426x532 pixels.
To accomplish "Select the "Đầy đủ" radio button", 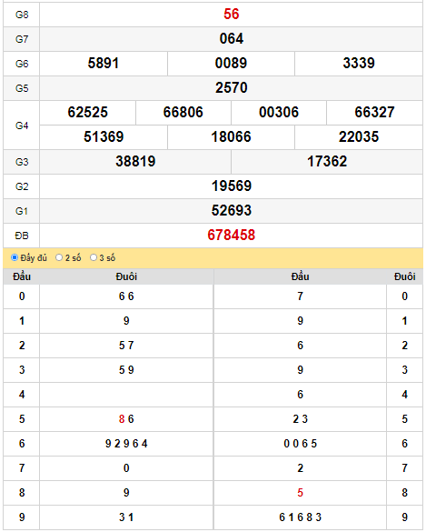I will pos(15,257).
